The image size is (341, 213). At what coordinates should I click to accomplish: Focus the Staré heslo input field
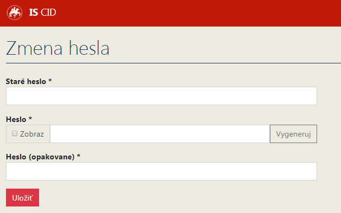pos(161,96)
